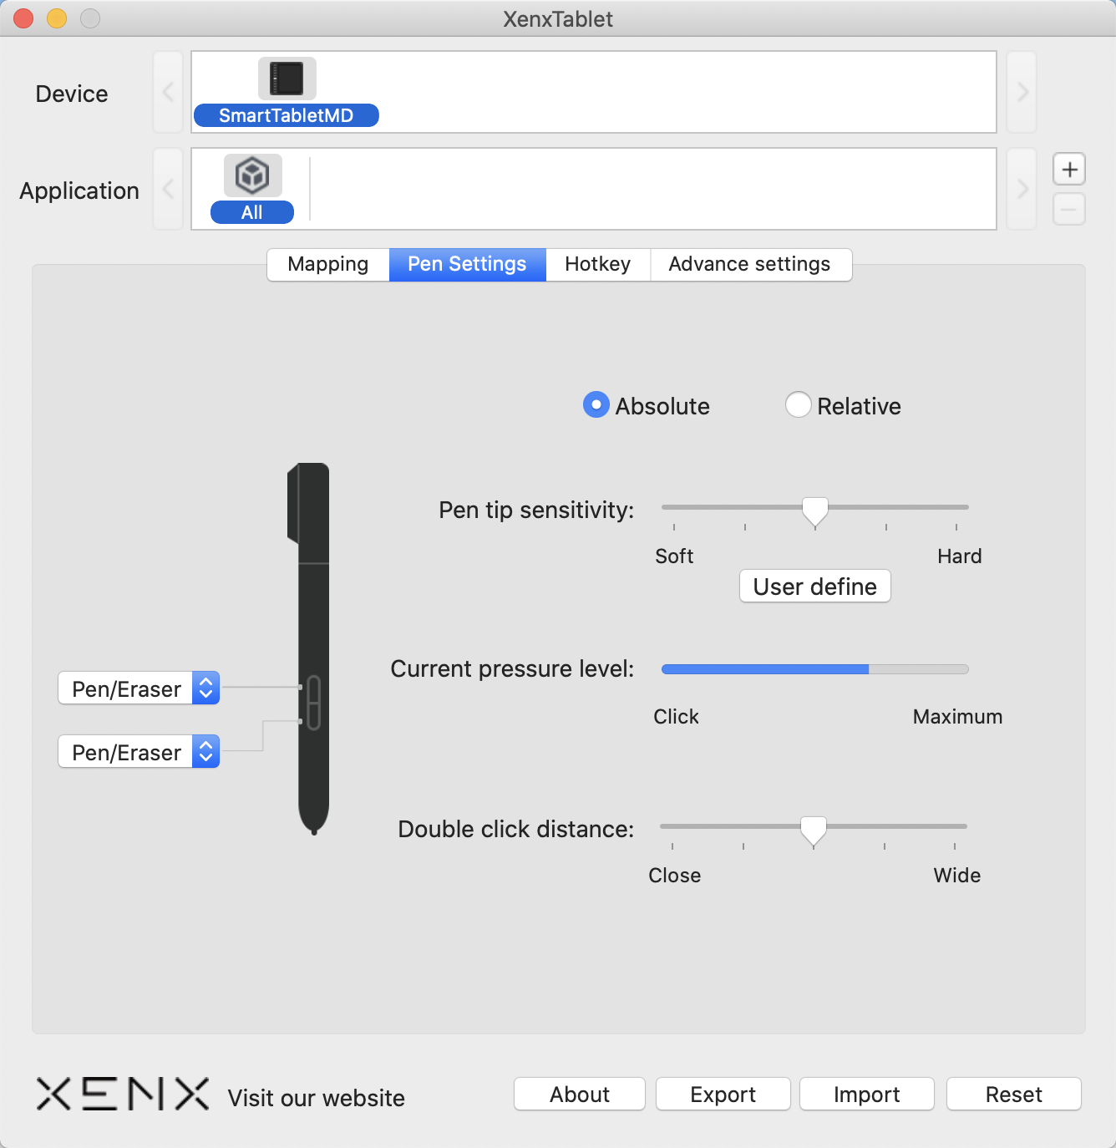Viewport: 1116px width, 1148px height.
Task: Open the Hotkey tab
Action: click(597, 264)
